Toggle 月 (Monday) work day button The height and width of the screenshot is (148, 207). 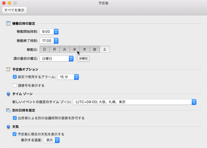pos(55,49)
